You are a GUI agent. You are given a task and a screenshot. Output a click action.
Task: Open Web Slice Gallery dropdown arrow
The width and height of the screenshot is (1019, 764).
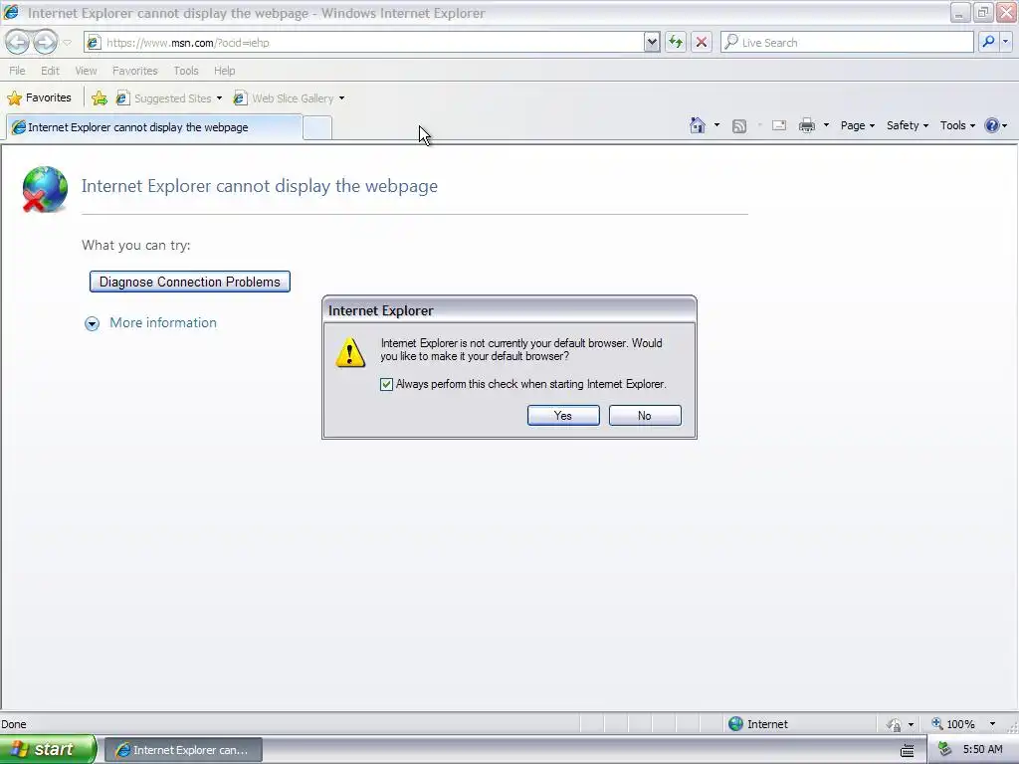pyautogui.click(x=342, y=98)
